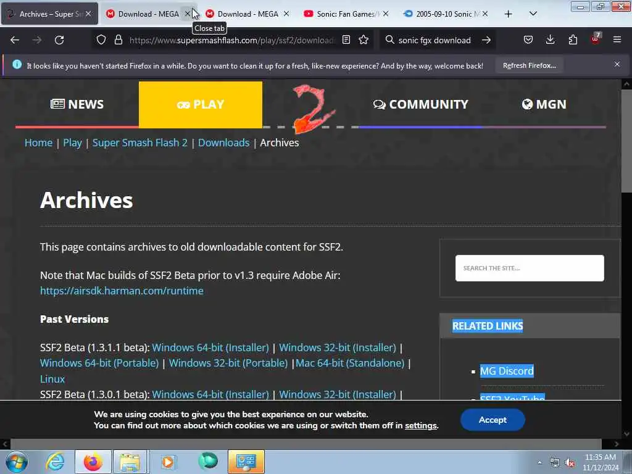This screenshot has height=474, width=632.
Task: Close the Archives tab
Action: (88, 14)
